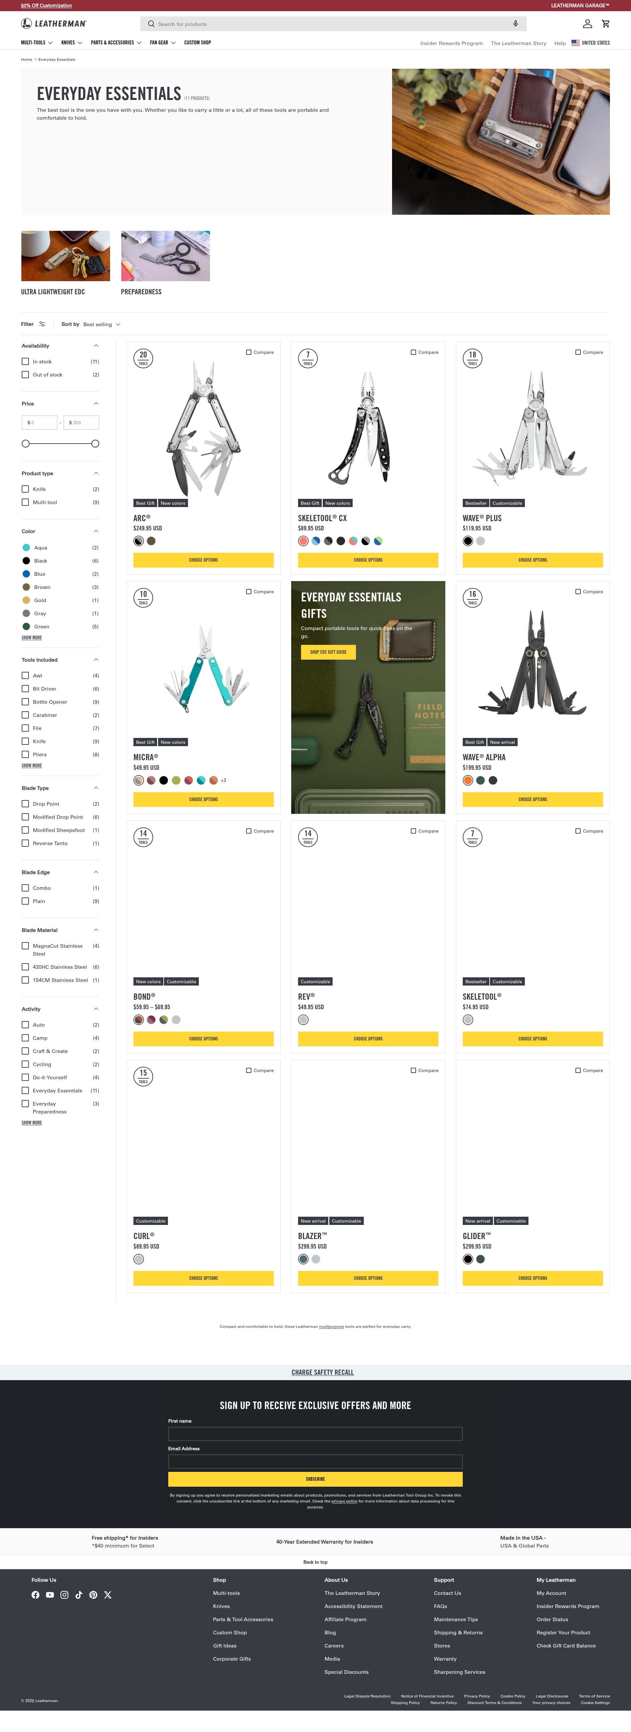Collapse the Blade Type section

coord(96,788)
